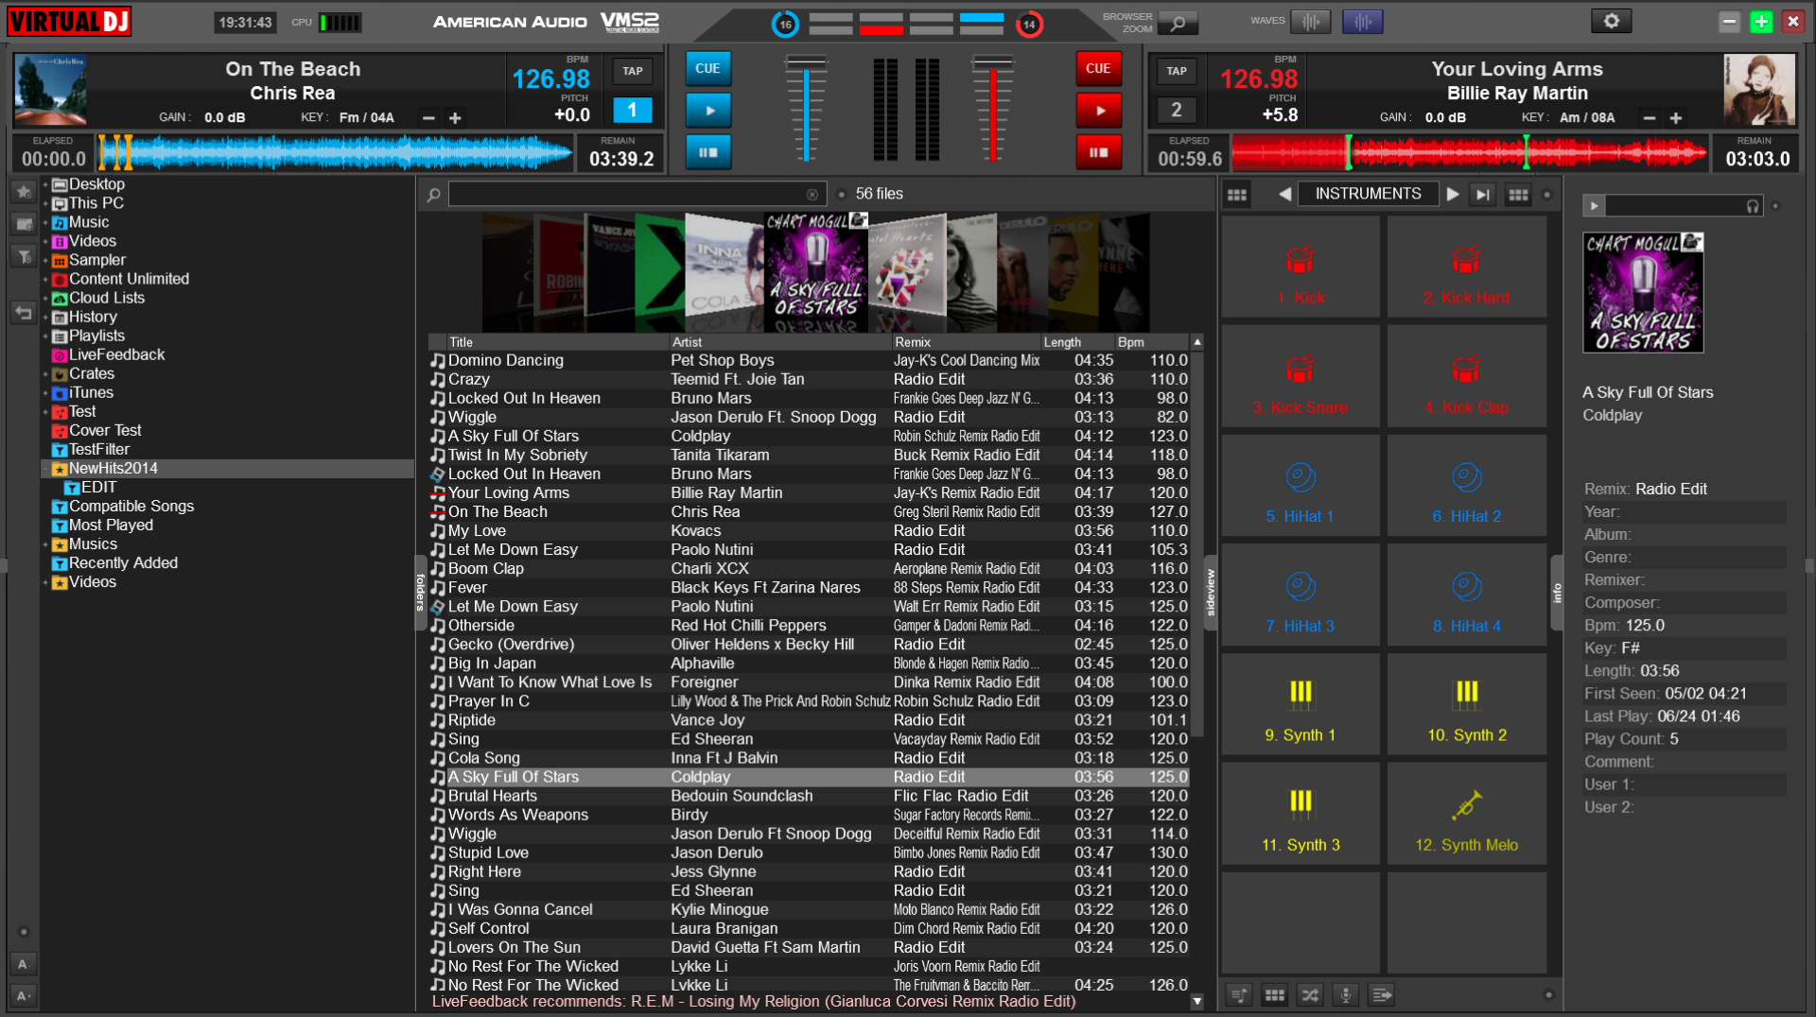
Task: Go to previous sampler bank
Action: click(1284, 194)
